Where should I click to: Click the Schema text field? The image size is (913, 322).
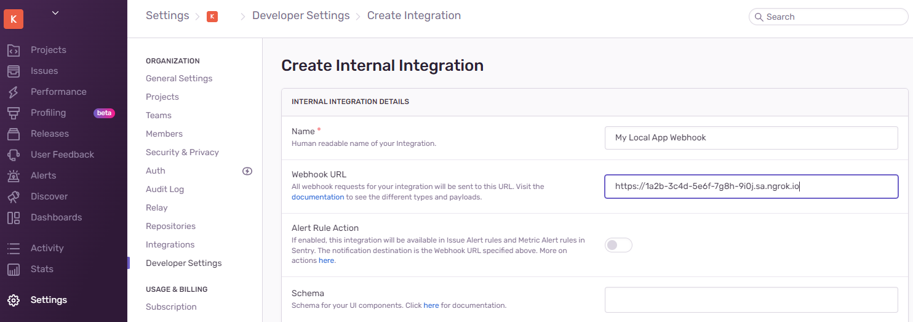pyautogui.click(x=751, y=300)
